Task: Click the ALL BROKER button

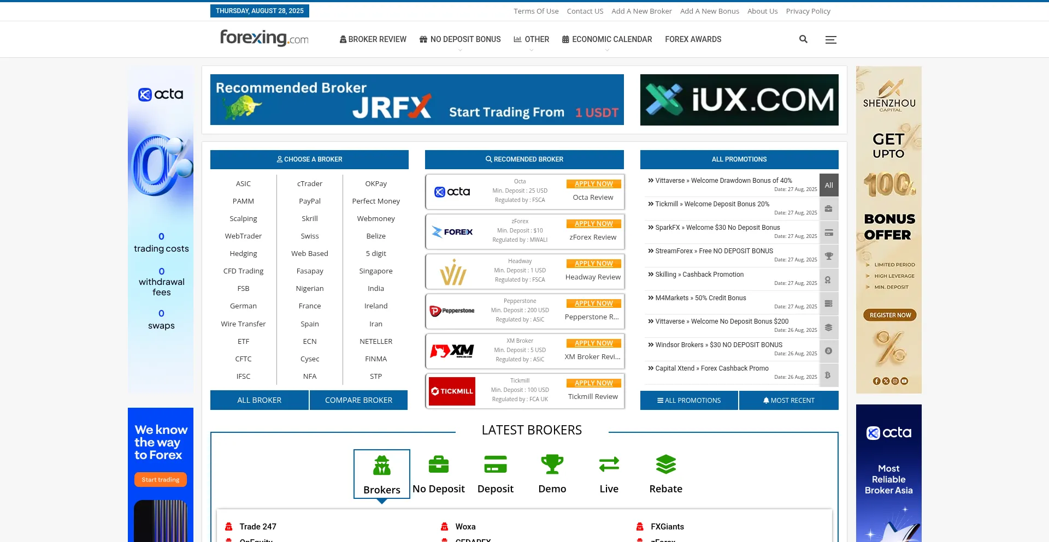Action: [260, 400]
